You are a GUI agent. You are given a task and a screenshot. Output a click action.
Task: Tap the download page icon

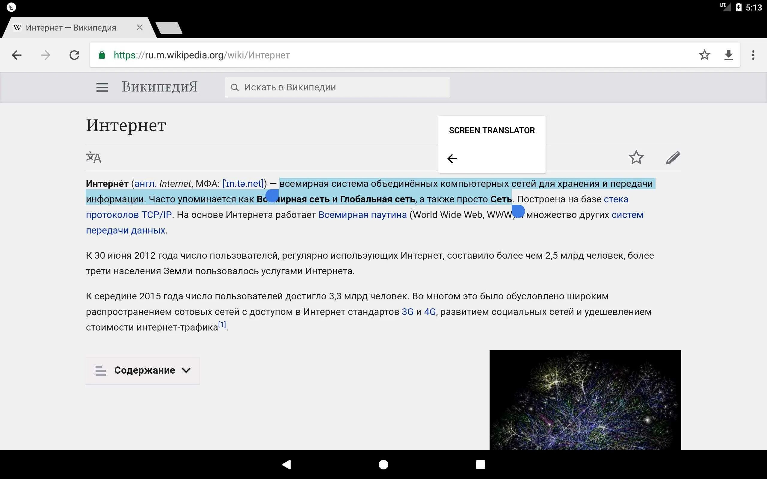(729, 55)
